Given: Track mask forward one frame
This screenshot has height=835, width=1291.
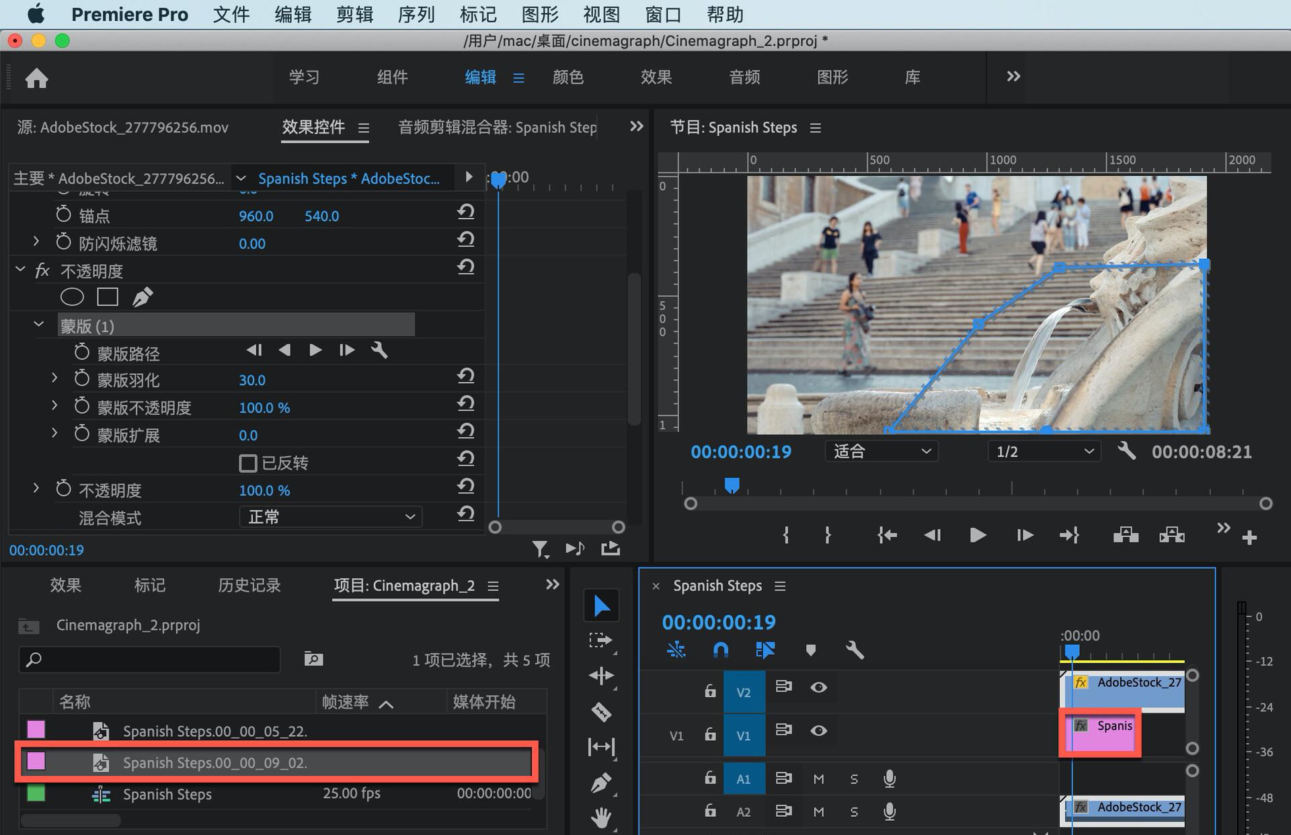Looking at the screenshot, I should pyautogui.click(x=346, y=350).
